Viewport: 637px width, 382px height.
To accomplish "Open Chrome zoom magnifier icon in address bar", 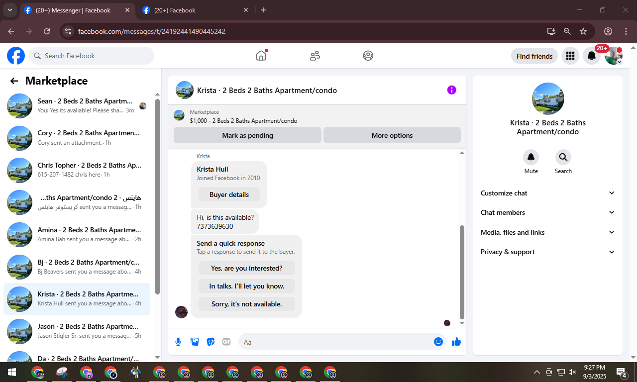I will coord(567,31).
